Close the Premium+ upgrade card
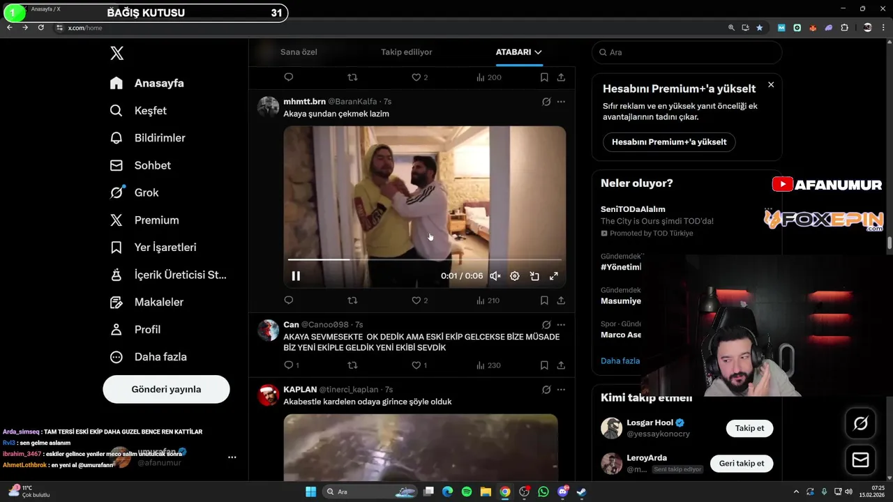The height and width of the screenshot is (502, 893). tap(771, 84)
